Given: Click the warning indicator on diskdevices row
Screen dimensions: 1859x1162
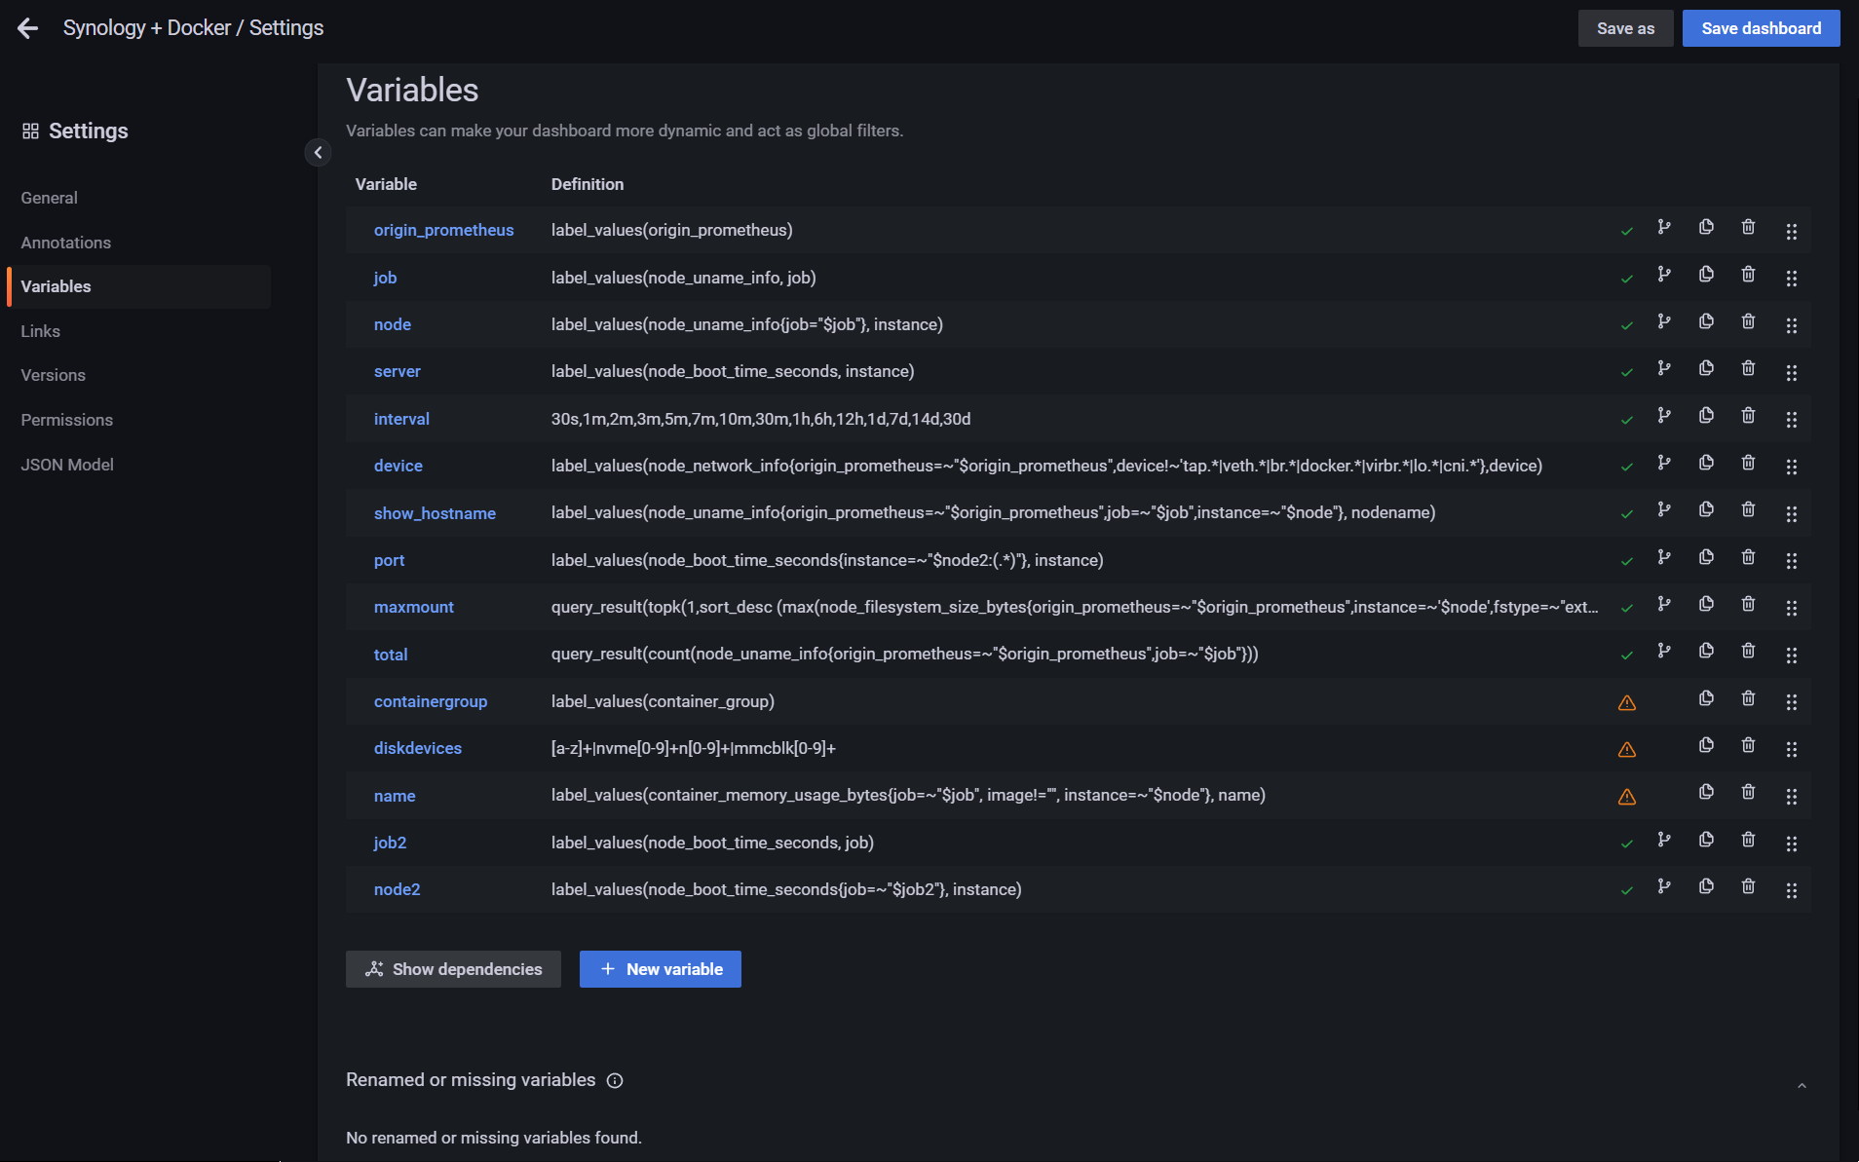Looking at the screenshot, I should tap(1625, 749).
